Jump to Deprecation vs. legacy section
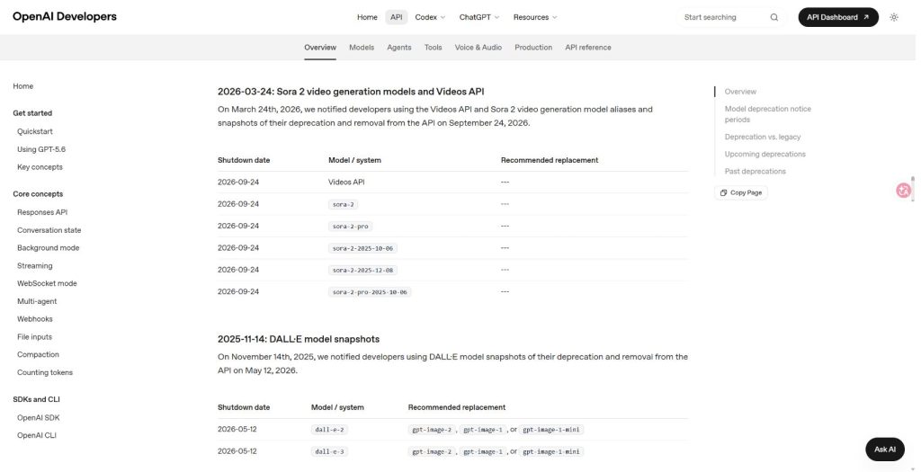 pyautogui.click(x=763, y=137)
